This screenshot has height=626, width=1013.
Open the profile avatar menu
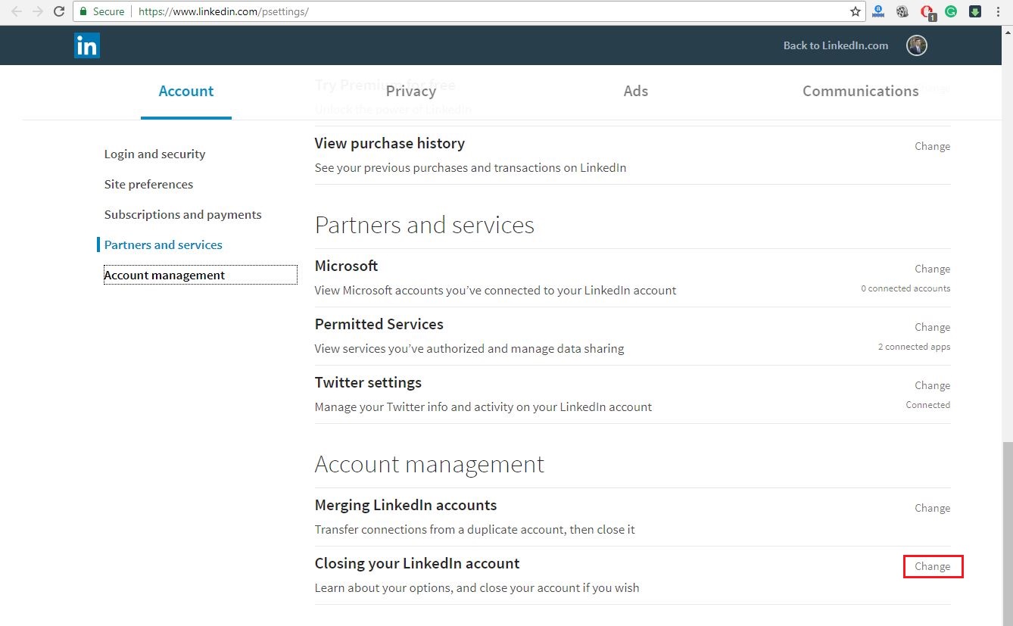(x=917, y=45)
